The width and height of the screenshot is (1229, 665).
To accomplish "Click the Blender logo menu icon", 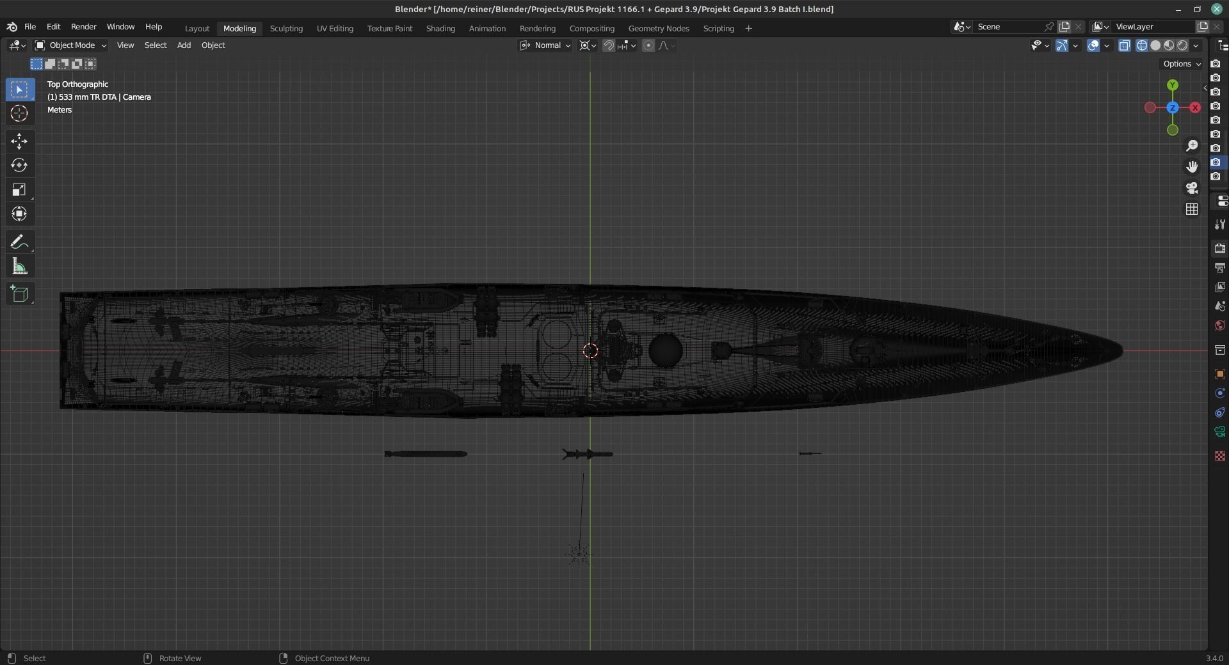I will (x=12, y=27).
